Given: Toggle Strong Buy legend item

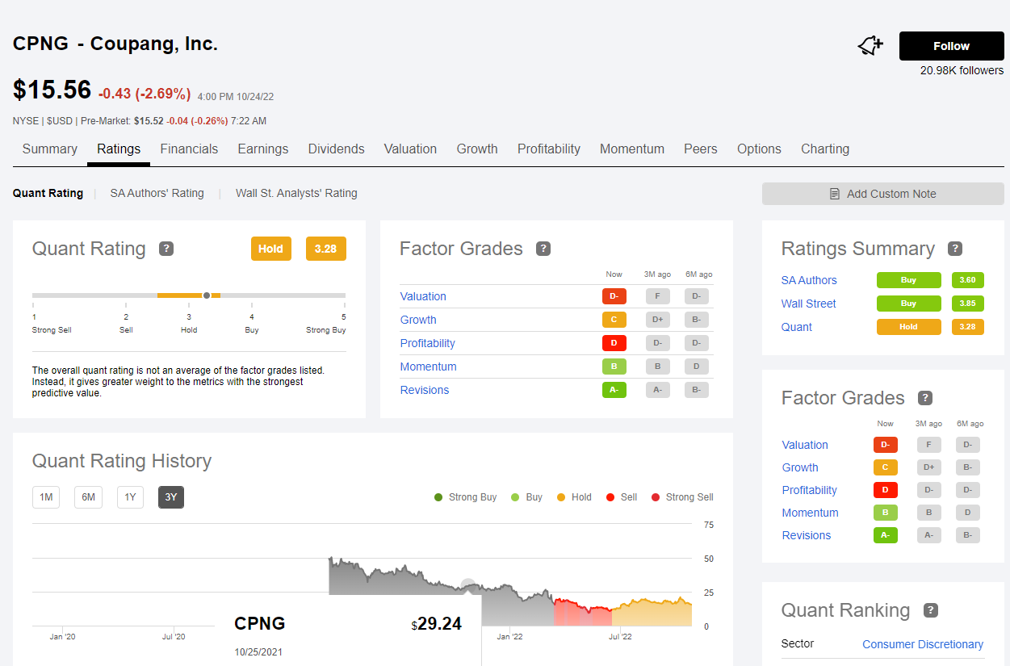Looking at the screenshot, I should tap(466, 497).
